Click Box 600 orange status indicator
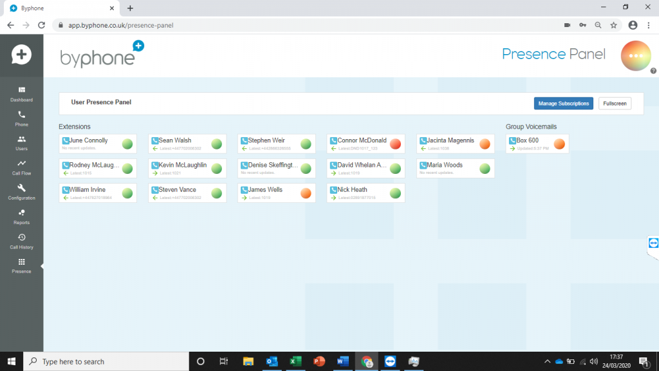The image size is (659, 371). tap(559, 144)
